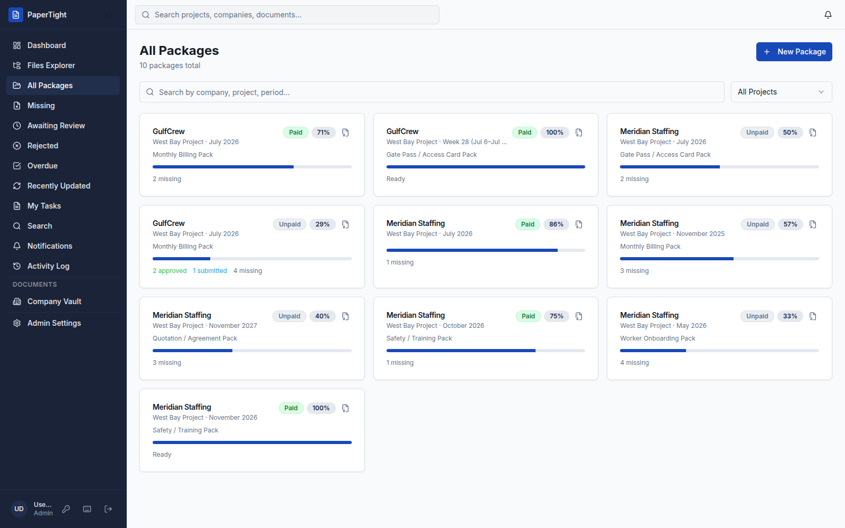Viewport: 845px width, 528px height.
Task: Click Unpaid badge on May 2026 card
Action: pos(757,316)
